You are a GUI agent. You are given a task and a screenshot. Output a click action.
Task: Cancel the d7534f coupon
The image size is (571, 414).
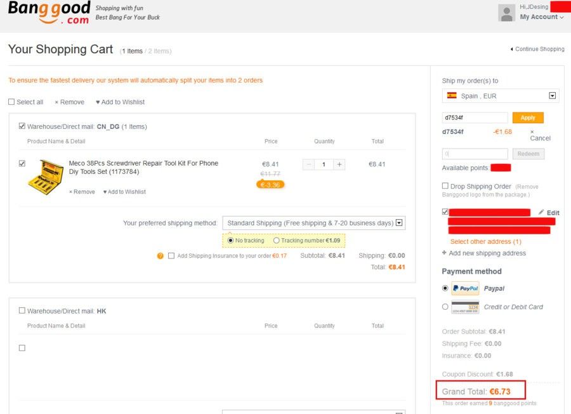click(x=540, y=135)
